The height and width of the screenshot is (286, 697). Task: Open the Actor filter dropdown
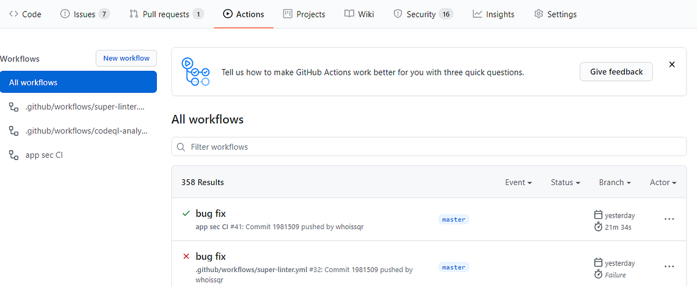(x=663, y=182)
